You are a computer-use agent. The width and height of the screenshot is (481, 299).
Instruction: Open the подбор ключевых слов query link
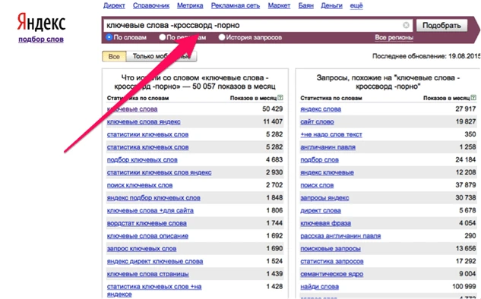142,159
